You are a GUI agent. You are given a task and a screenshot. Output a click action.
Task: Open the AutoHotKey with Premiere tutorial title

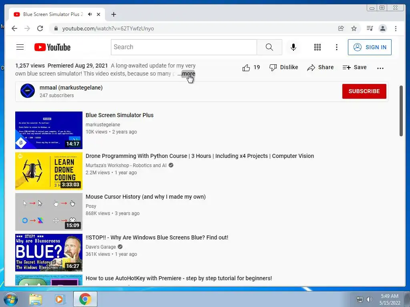point(179,278)
